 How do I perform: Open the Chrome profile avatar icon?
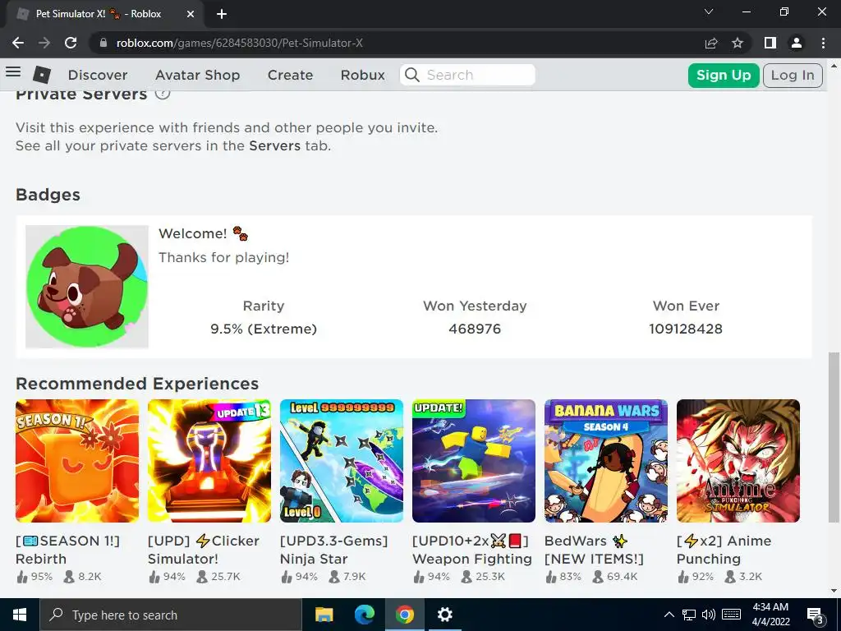pyautogui.click(x=797, y=43)
